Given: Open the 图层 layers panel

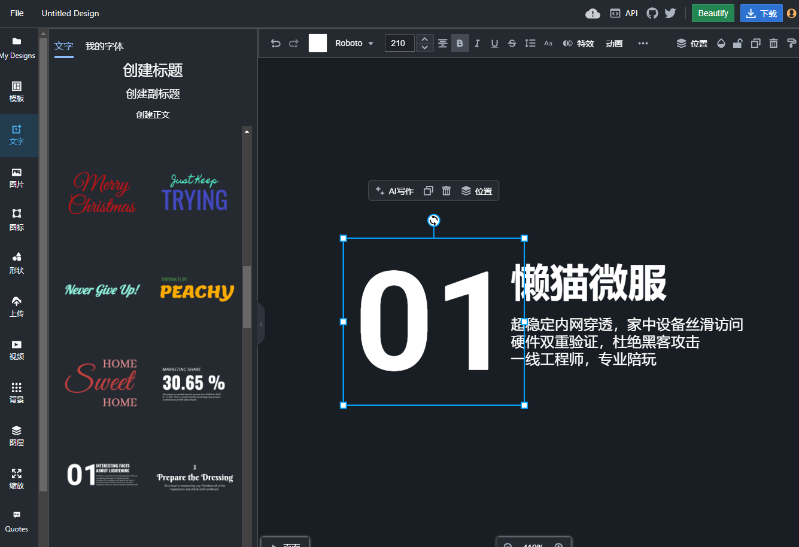Looking at the screenshot, I should click(x=17, y=436).
